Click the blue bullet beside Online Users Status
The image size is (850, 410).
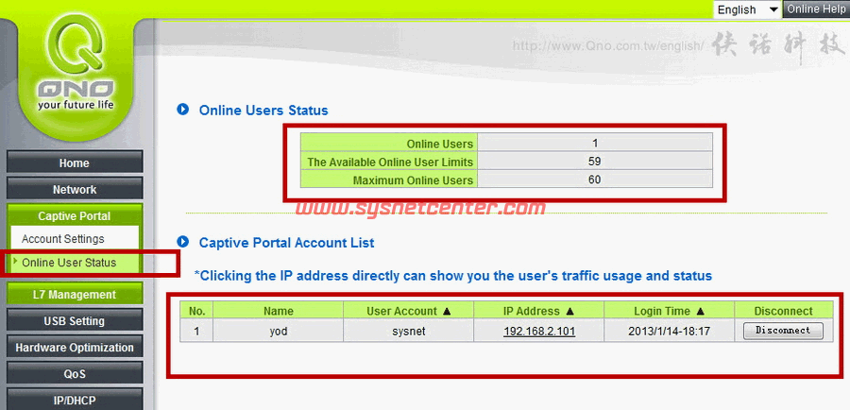pyautogui.click(x=183, y=111)
